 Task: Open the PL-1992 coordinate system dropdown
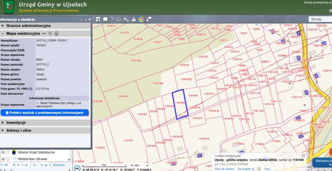(x=140, y=165)
